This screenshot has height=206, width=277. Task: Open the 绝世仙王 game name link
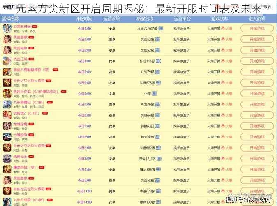[x=20, y=157]
